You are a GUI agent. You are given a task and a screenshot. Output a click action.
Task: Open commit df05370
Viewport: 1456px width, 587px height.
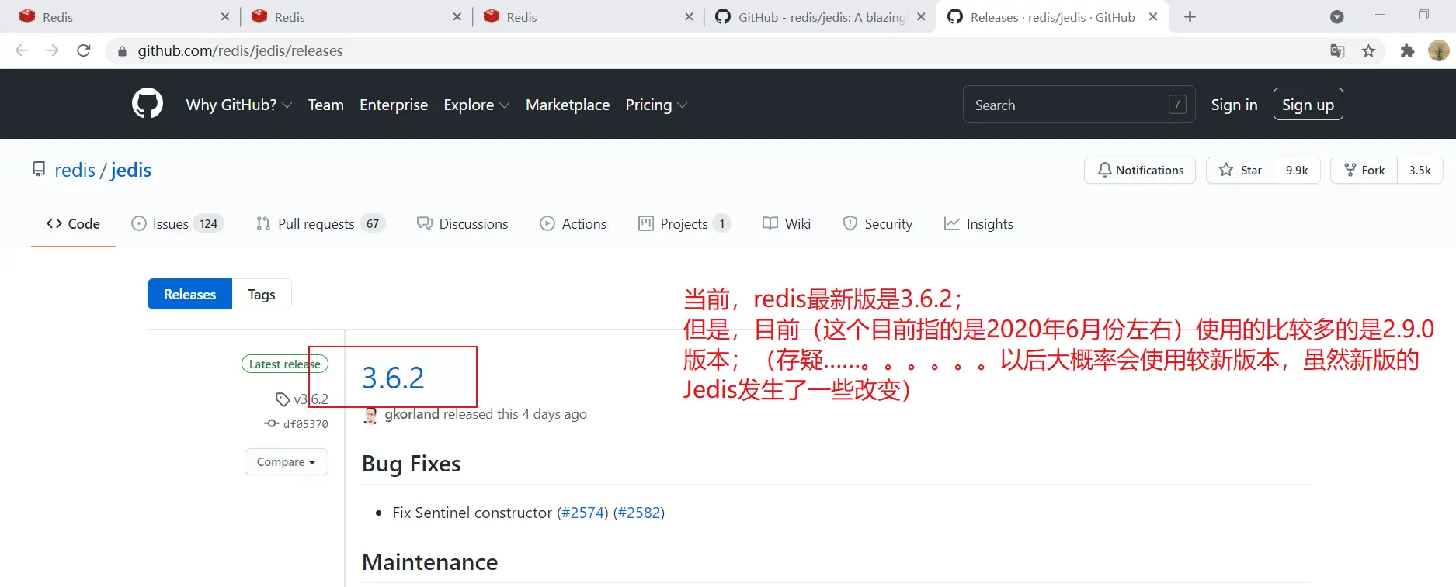coord(305,424)
